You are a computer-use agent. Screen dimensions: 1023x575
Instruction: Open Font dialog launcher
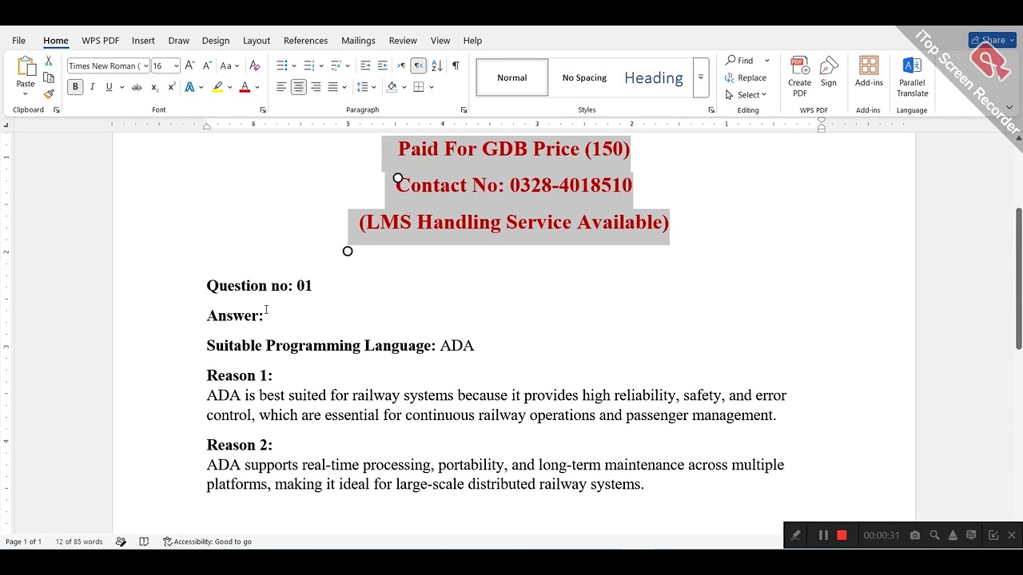click(x=262, y=110)
